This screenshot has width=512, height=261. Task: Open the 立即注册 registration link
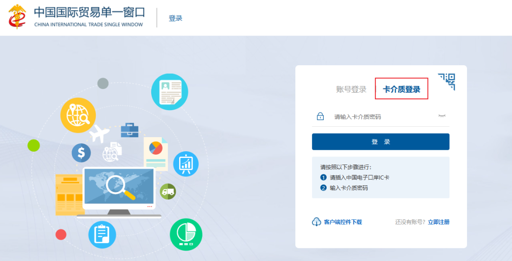pyautogui.click(x=439, y=222)
